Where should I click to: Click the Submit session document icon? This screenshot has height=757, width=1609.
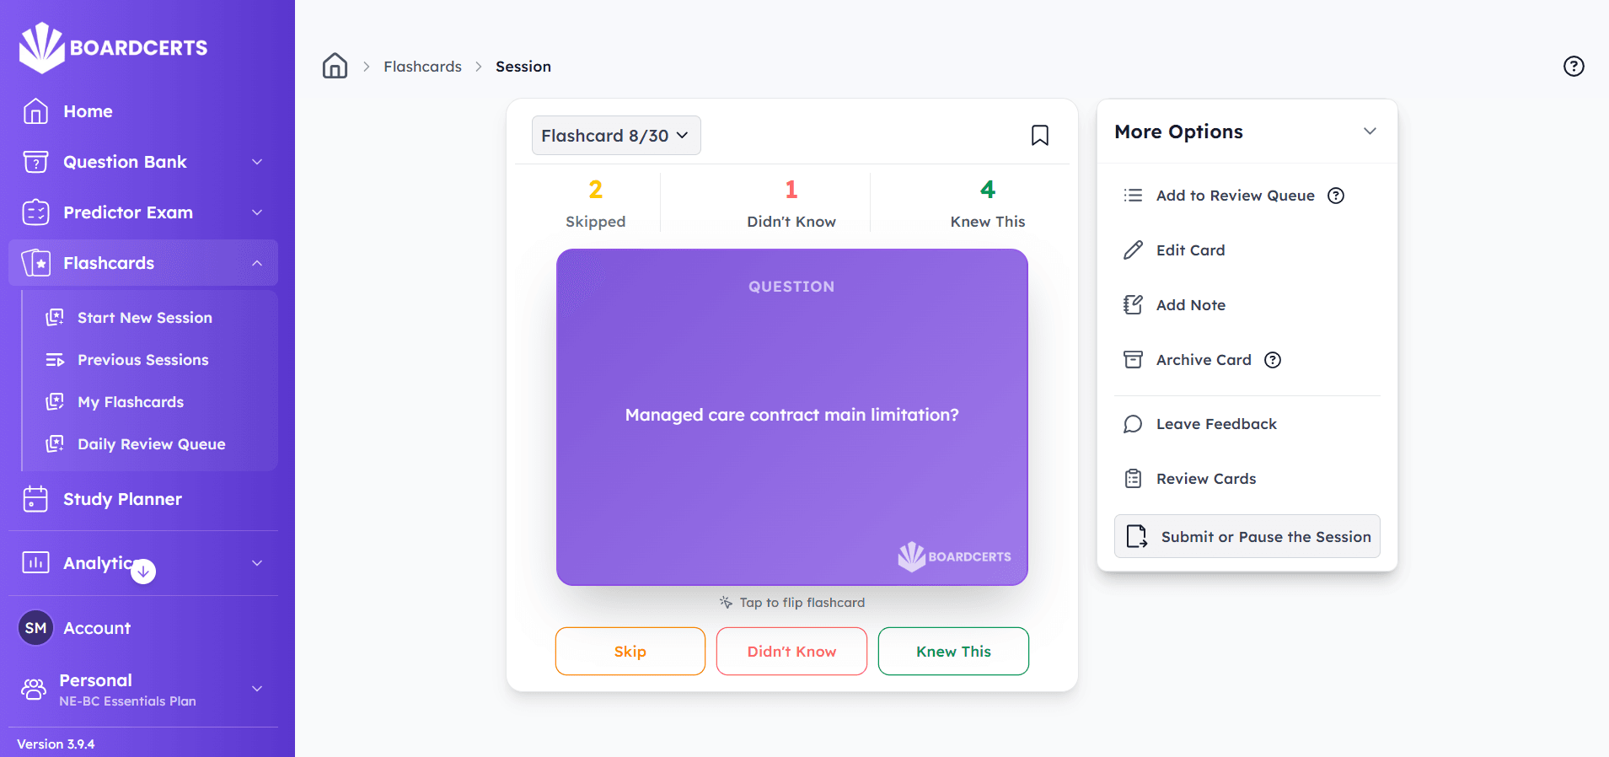1137,536
